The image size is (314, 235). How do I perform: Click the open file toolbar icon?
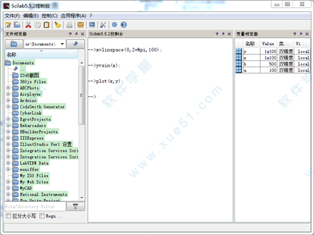[17, 25]
